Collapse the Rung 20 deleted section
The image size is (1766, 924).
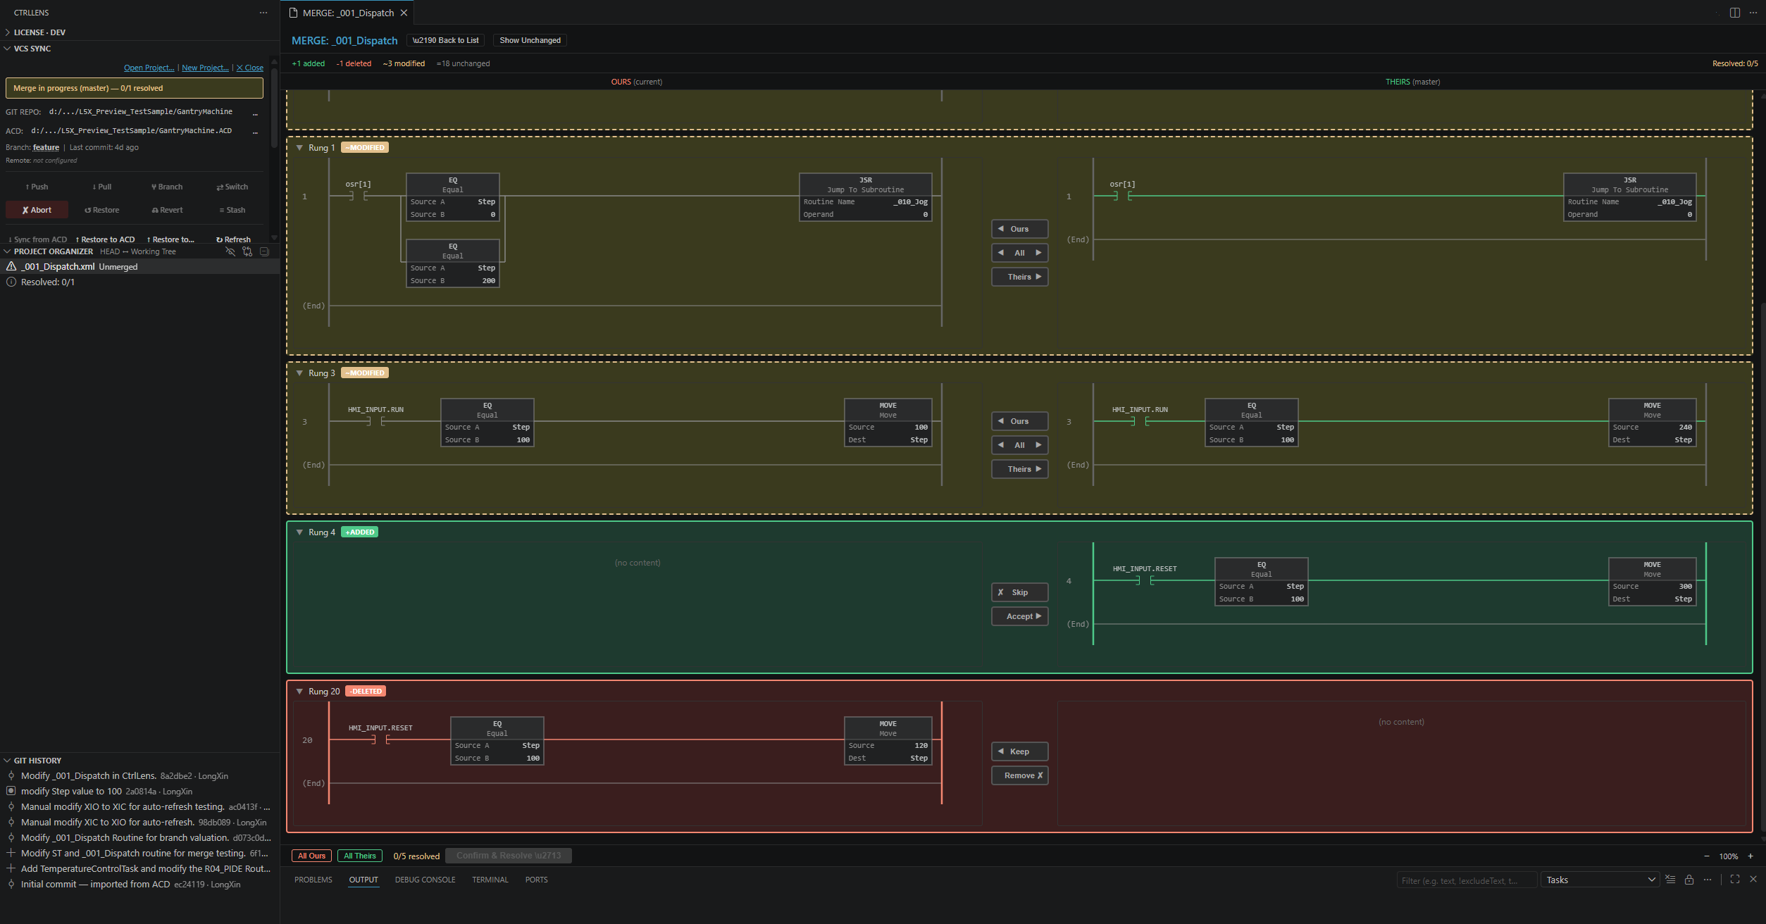click(299, 692)
